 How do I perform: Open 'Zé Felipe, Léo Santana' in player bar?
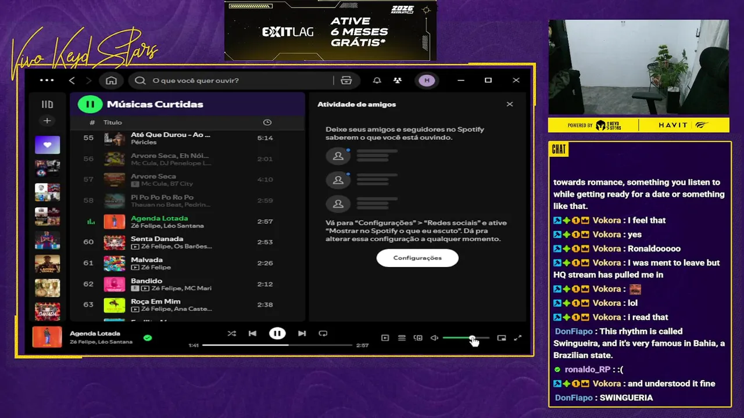(101, 342)
